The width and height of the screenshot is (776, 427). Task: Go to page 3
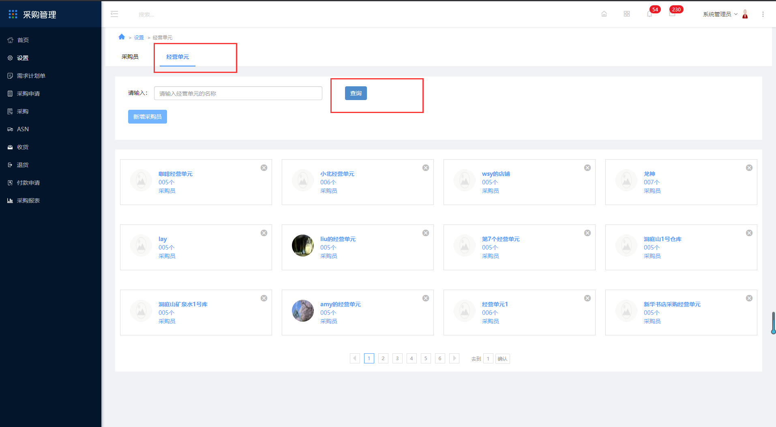point(397,359)
